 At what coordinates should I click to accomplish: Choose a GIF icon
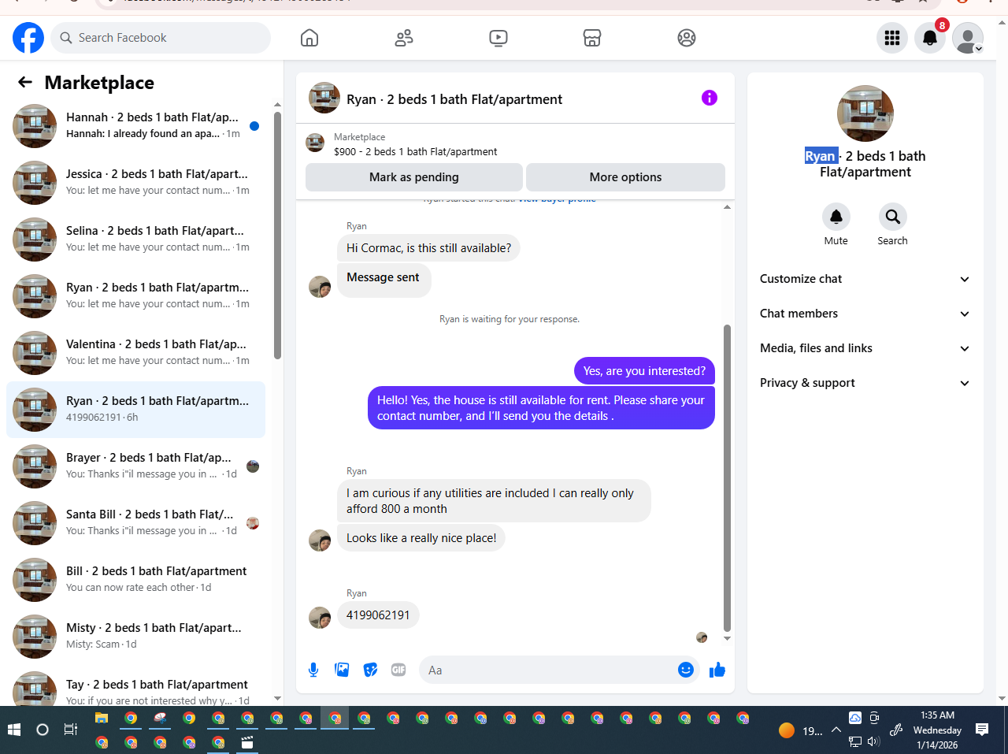398,670
